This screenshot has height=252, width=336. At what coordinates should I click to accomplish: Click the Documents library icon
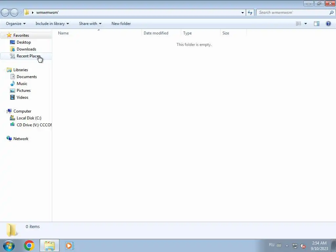click(12, 76)
